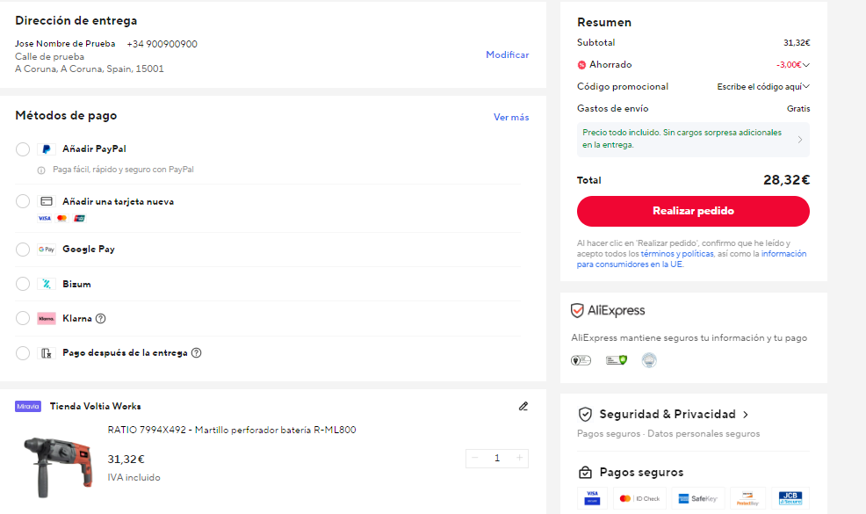Open help icon for Pago después de la entrega
The image size is (866, 514).
[x=196, y=352]
